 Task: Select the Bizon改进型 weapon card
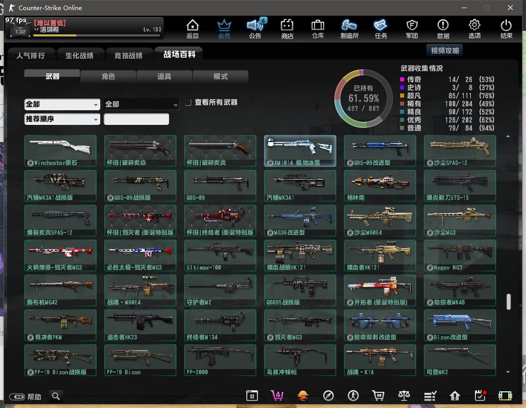[460, 325]
